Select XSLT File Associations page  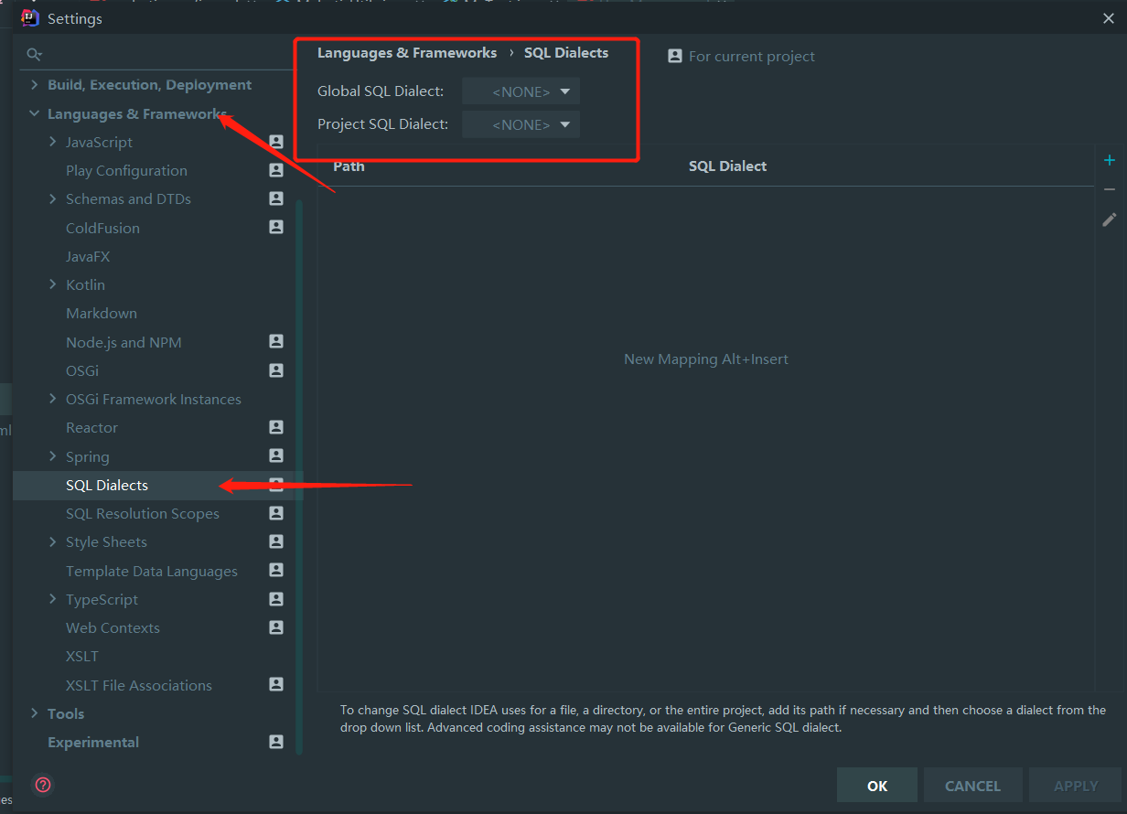(x=139, y=685)
